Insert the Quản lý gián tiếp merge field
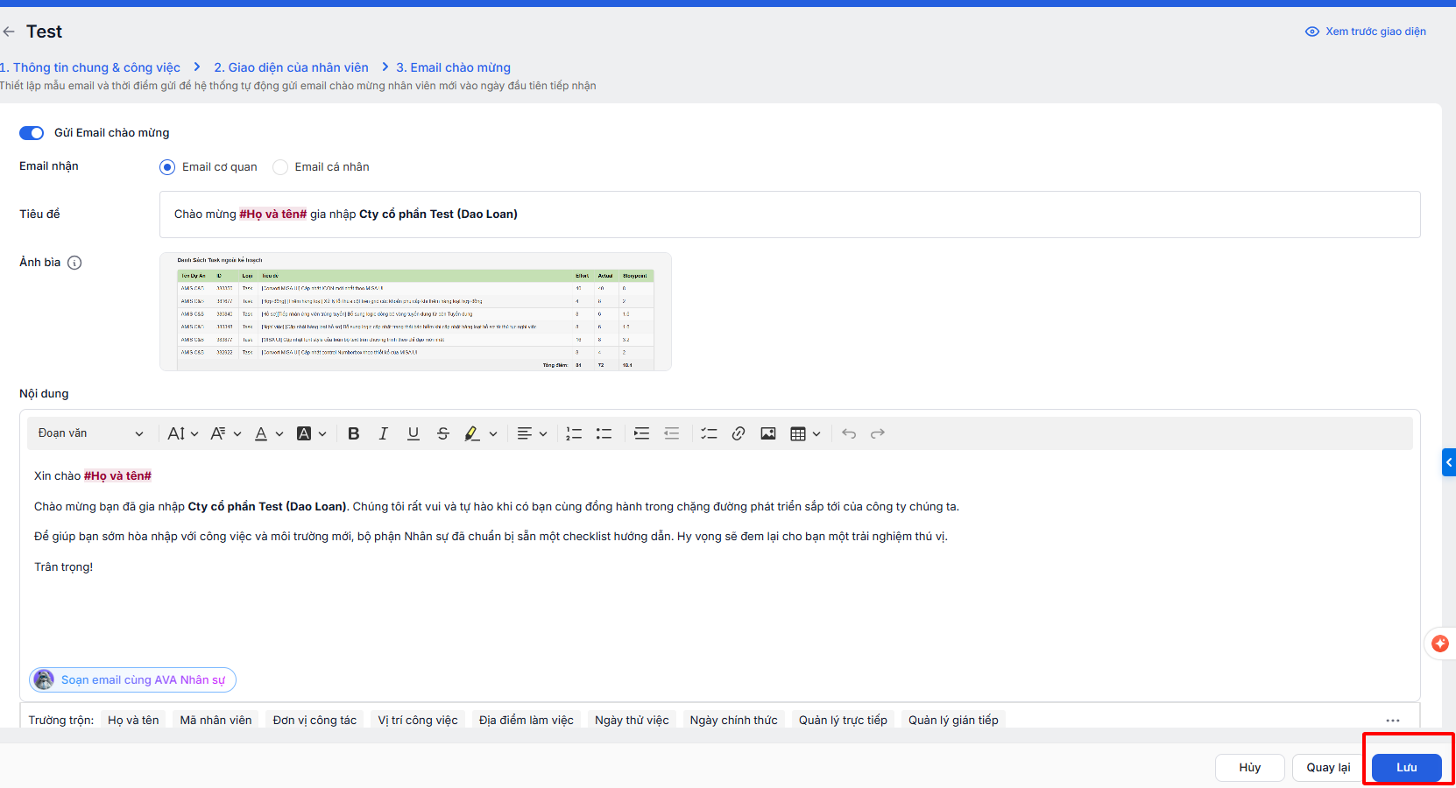Image resolution: width=1456 pixels, height=788 pixels. [x=953, y=720]
